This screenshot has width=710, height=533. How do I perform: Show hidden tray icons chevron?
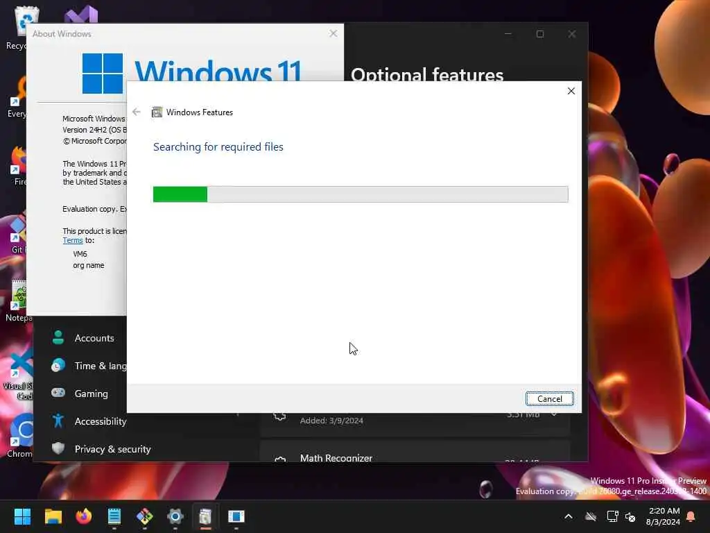point(569,516)
